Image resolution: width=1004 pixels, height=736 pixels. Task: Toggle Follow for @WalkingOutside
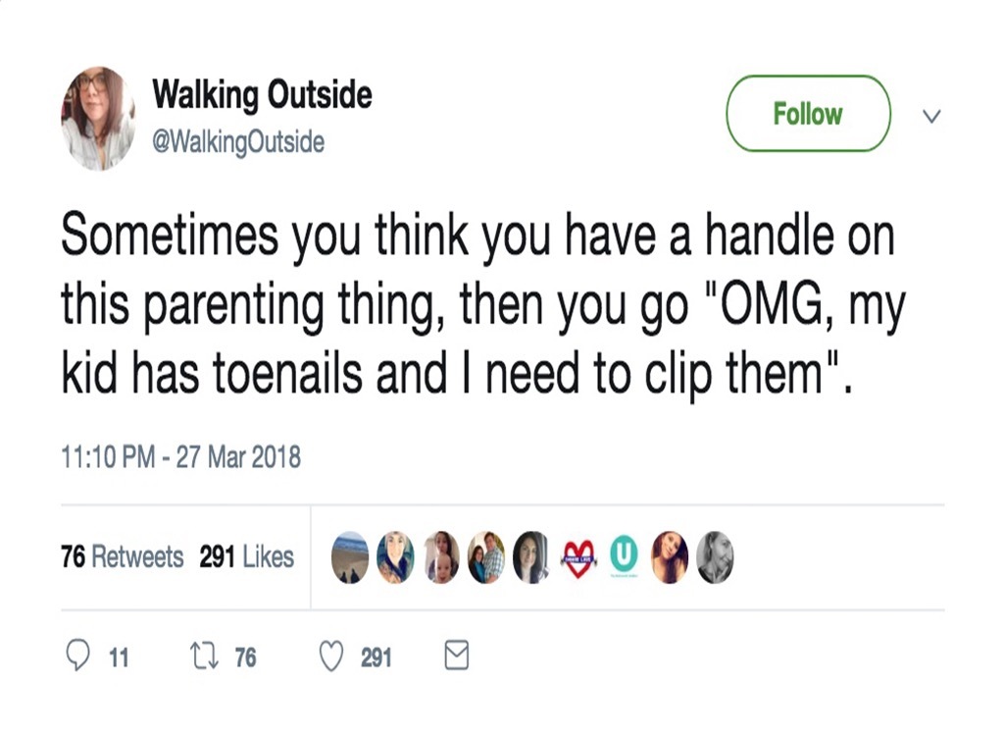click(807, 114)
